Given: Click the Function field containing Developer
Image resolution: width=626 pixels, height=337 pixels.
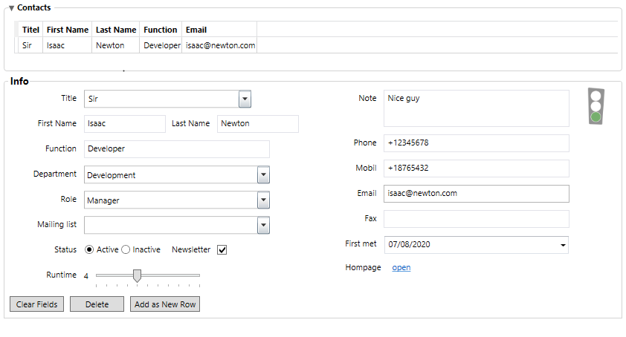Looking at the screenshot, I should pyautogui.click(x=177, y=149).
